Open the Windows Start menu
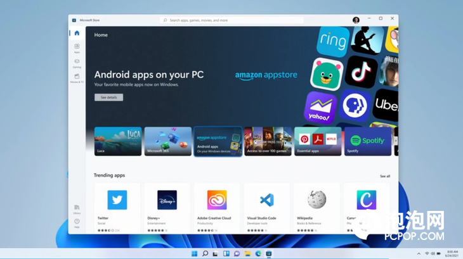Screen dimensions: 463x259 194,253
